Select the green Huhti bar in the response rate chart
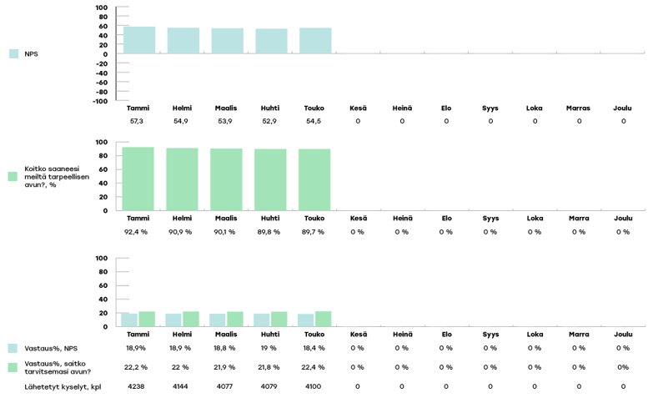Image resolution: width=663 pixels, height=398 pixels. (x=279, y=319)
